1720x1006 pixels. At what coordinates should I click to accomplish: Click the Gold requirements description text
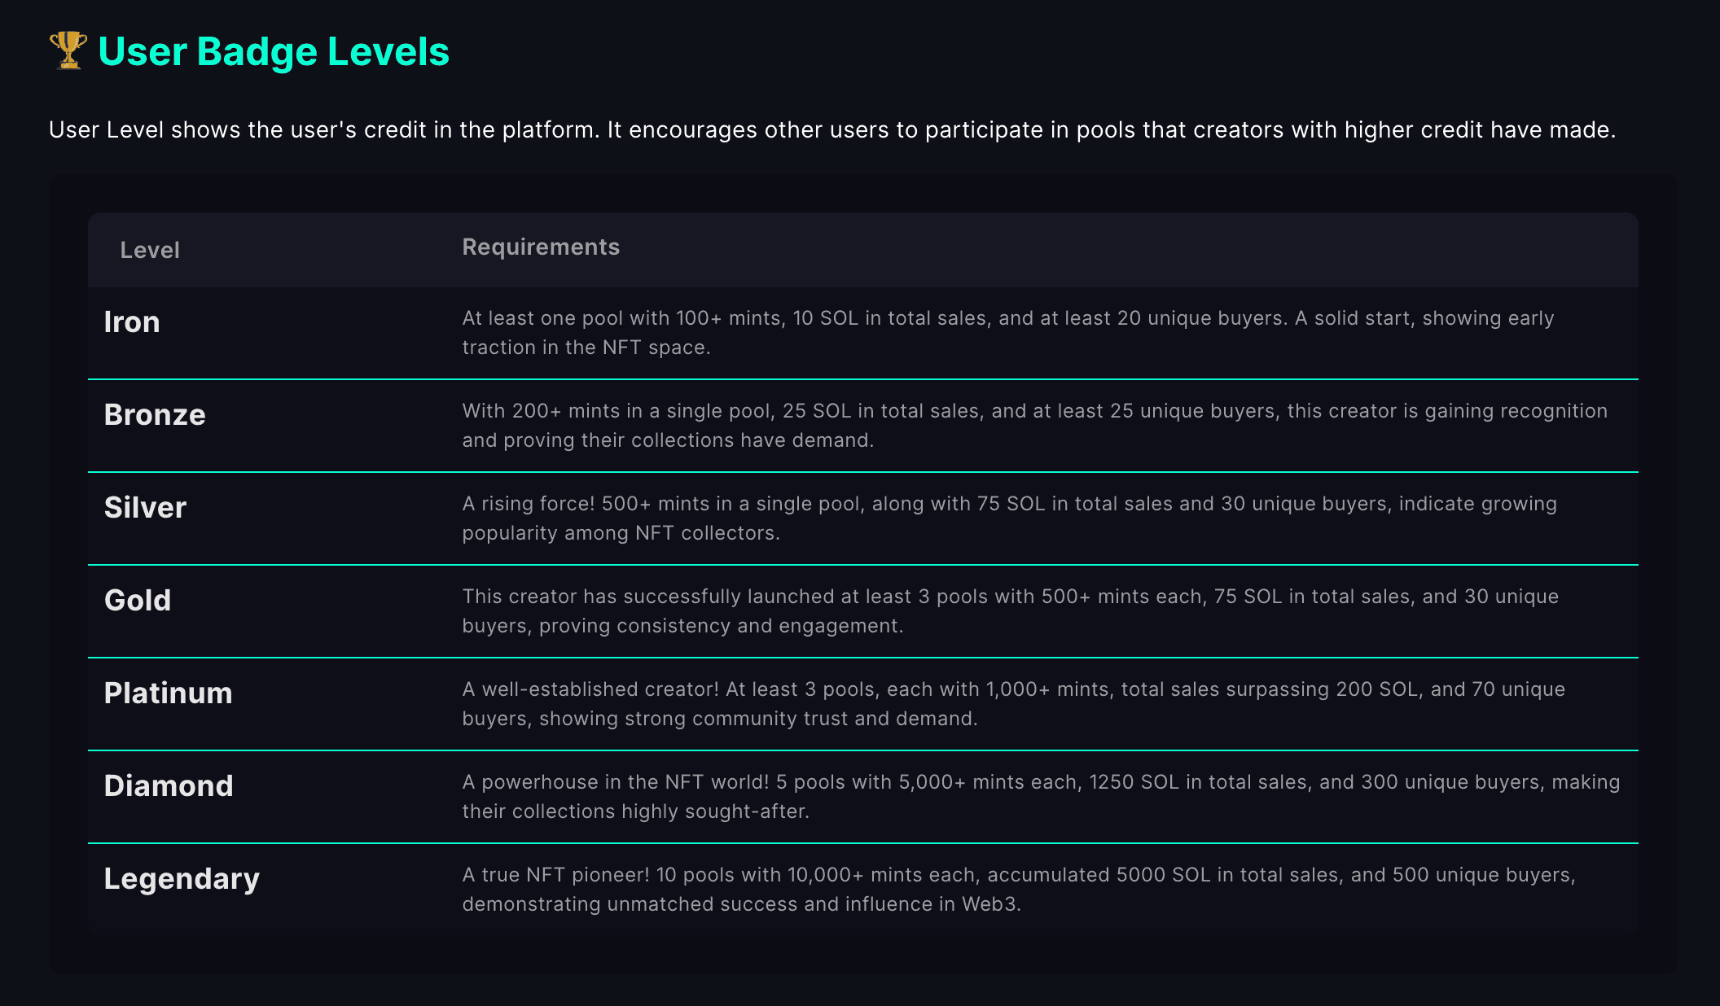(1011, 611)
